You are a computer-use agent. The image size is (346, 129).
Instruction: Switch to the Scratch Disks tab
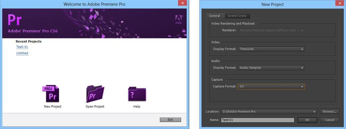237,16
